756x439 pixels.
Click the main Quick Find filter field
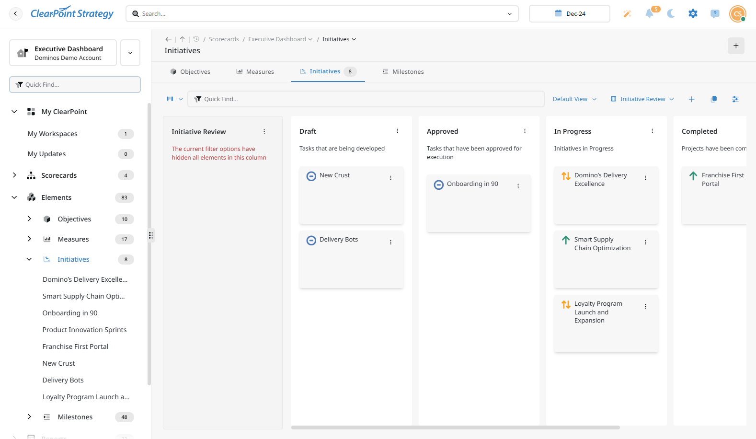point(366,99)
